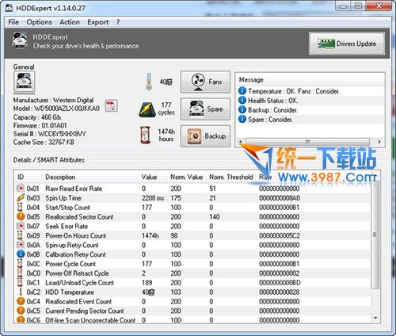Click info icon beside Health Status message
The image size is (396, 336).
(x=242, y=101)
